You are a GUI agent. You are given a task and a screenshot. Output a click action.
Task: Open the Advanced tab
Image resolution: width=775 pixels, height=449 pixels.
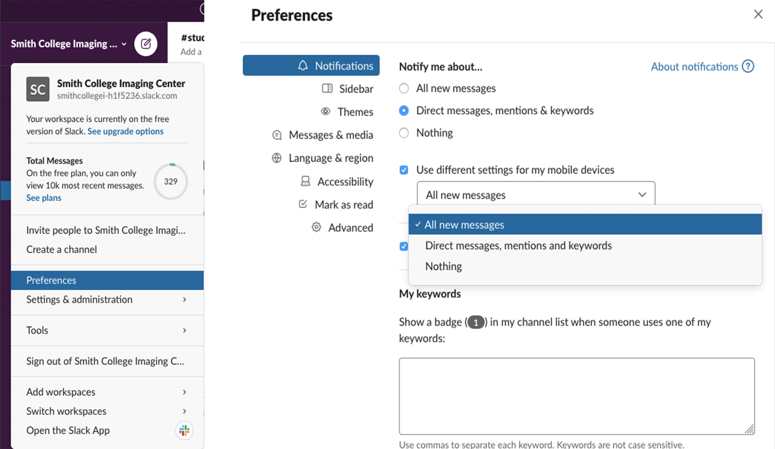pos(342,227)
